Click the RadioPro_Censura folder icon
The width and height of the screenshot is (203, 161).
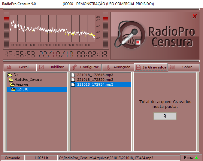(11, 80)
